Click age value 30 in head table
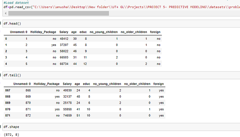The height and width of the screenshot is (137, 240). pos(75,39)
